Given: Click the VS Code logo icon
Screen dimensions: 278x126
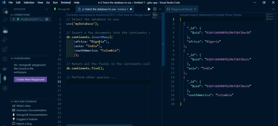Looking at the screenshot, I should (3, 2).
